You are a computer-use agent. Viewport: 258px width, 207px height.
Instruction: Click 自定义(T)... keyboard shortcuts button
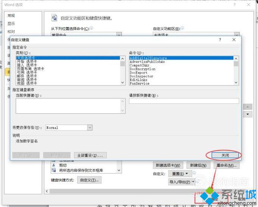[89, 180]
